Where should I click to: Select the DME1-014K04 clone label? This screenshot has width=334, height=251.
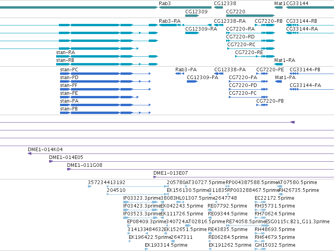click(46, 150)
